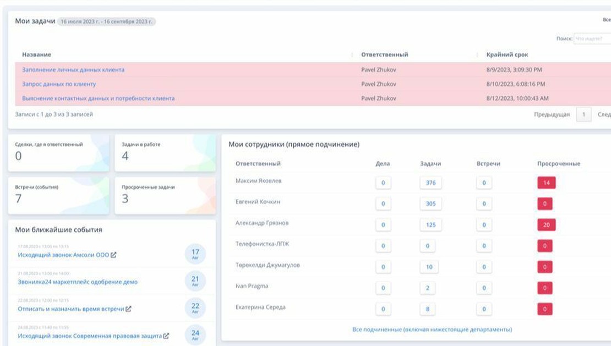Show Все подчиненные including lower departments
611x346 pixels.
pyautogui.click(x=432, y=329)
